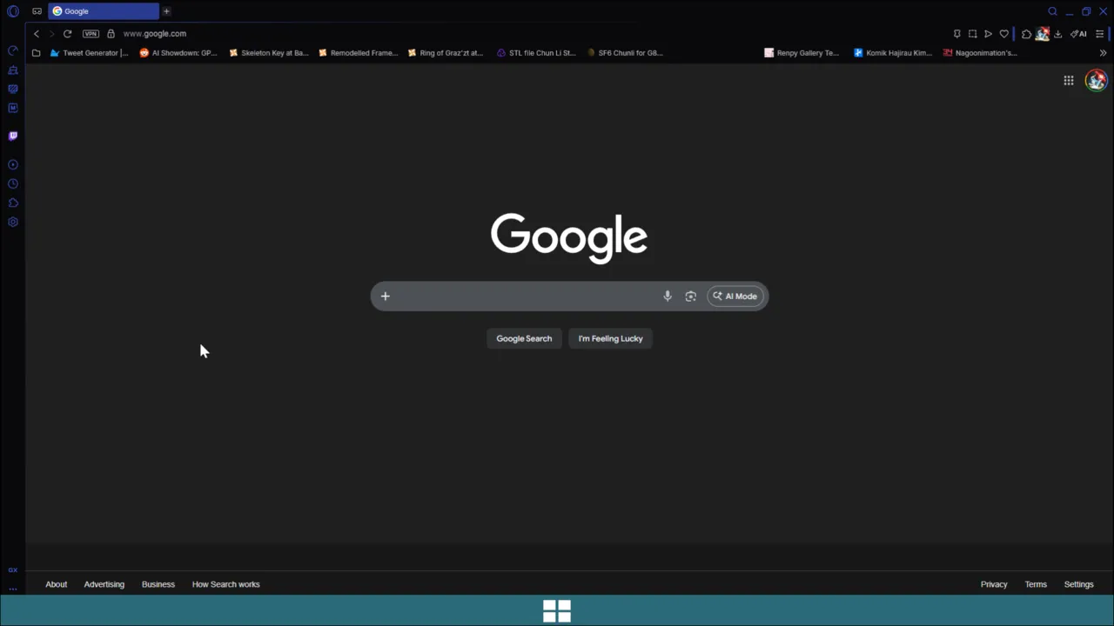Open the Privacy footer link
This screenshot has width=1114, height=626.
(x=994, y=584)
